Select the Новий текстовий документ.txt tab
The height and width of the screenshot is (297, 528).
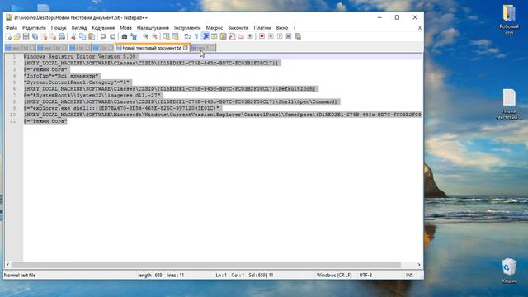152,48
